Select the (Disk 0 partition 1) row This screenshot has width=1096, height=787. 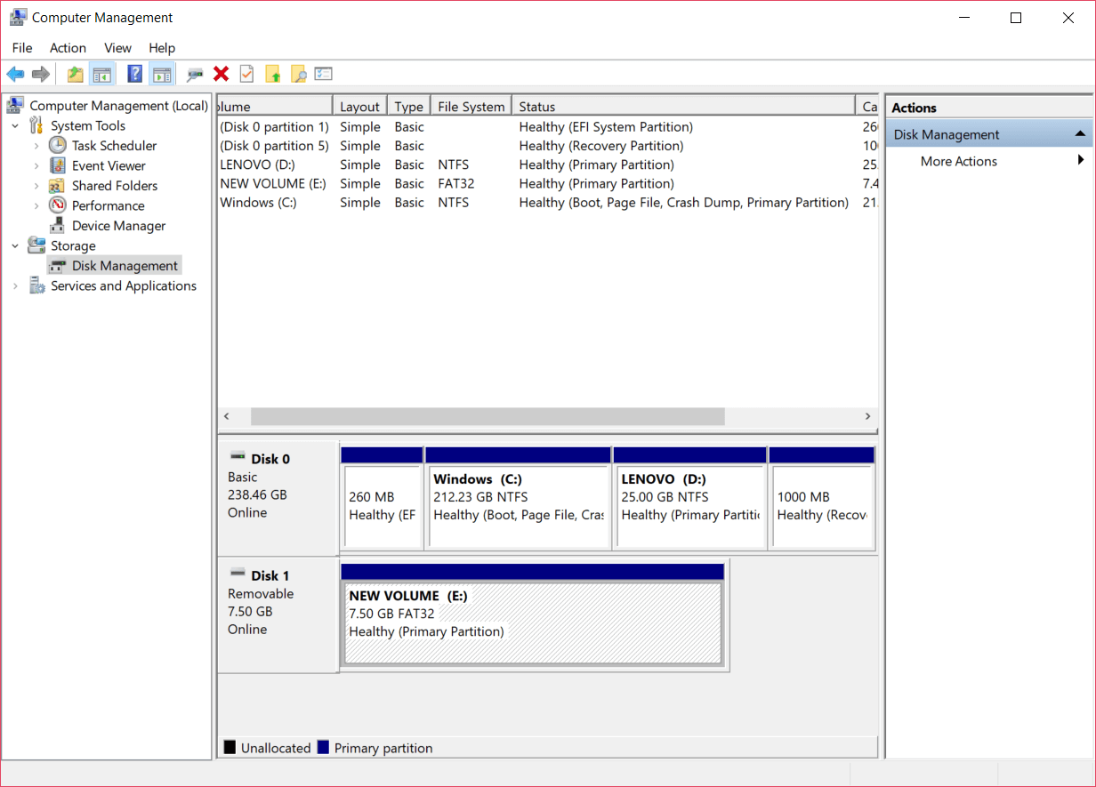(547, 126)
